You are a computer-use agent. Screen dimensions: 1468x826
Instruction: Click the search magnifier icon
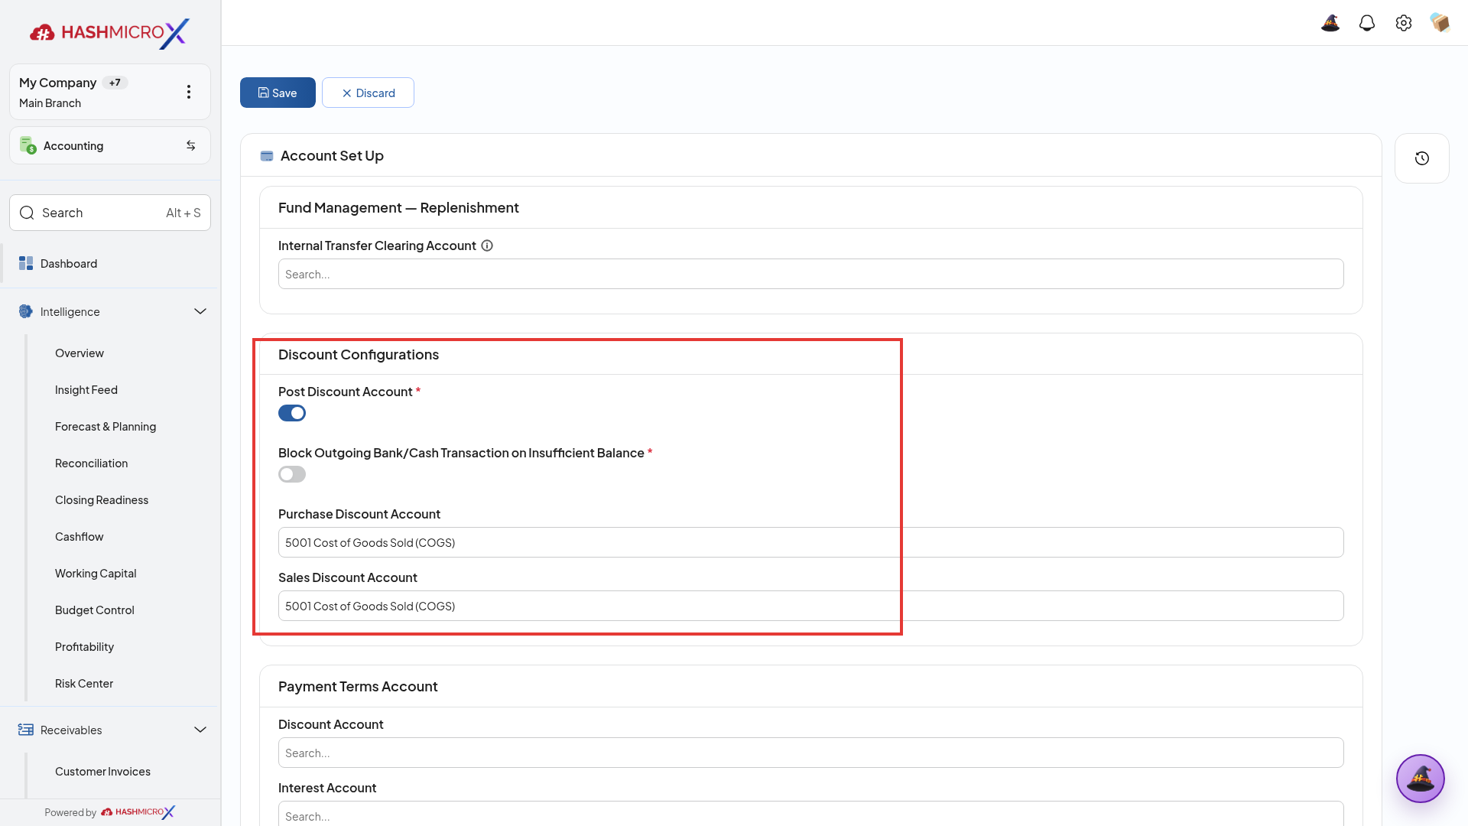click(27, 213)
